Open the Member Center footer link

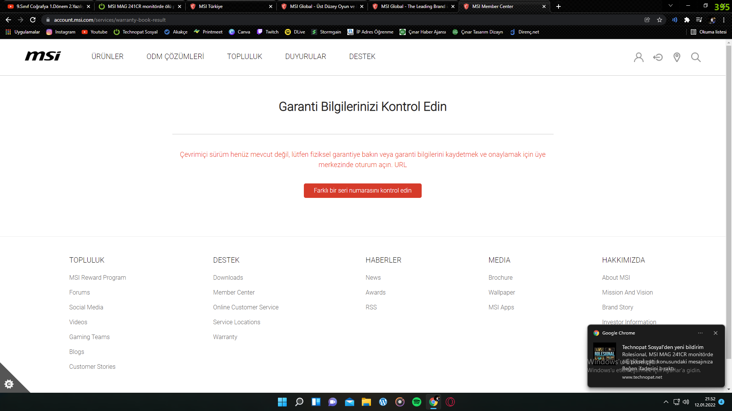tap(234, 292)
